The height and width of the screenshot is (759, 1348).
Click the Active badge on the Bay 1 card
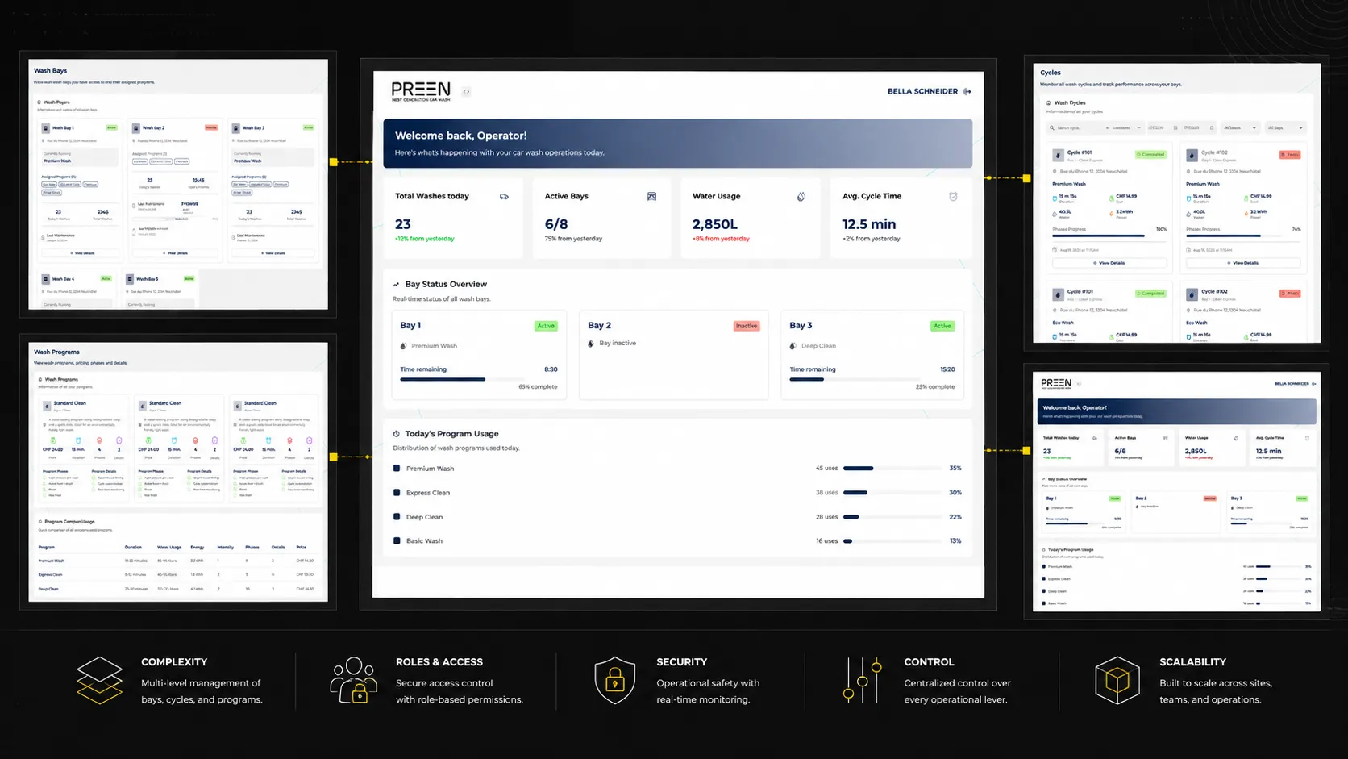pos(546,326)
